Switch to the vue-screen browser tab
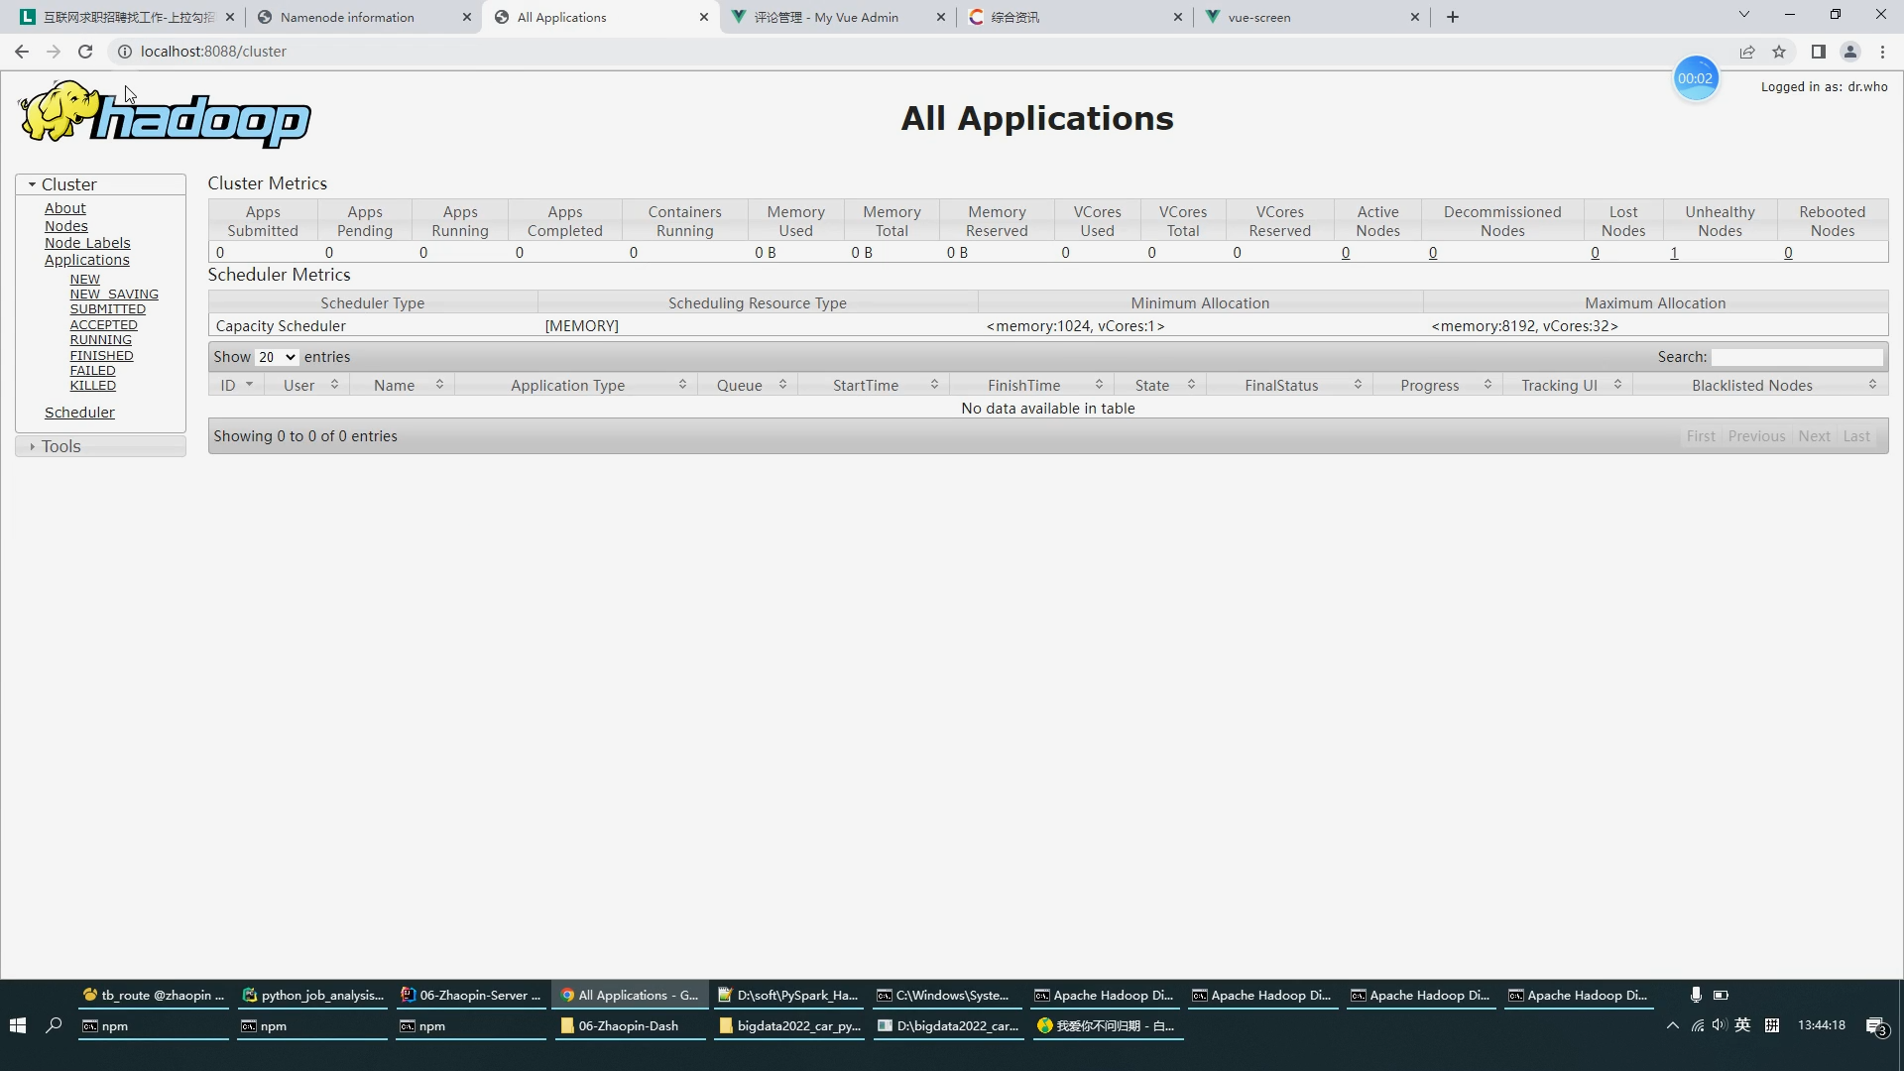The width and height of the screenshot is (1904, 1071). [1258, 17]
